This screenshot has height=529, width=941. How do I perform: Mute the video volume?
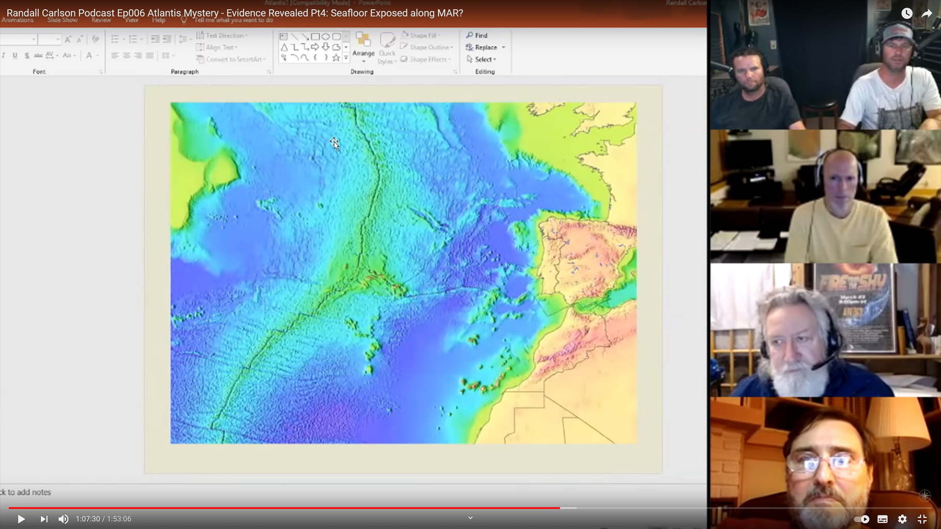(x=63, y=519)
